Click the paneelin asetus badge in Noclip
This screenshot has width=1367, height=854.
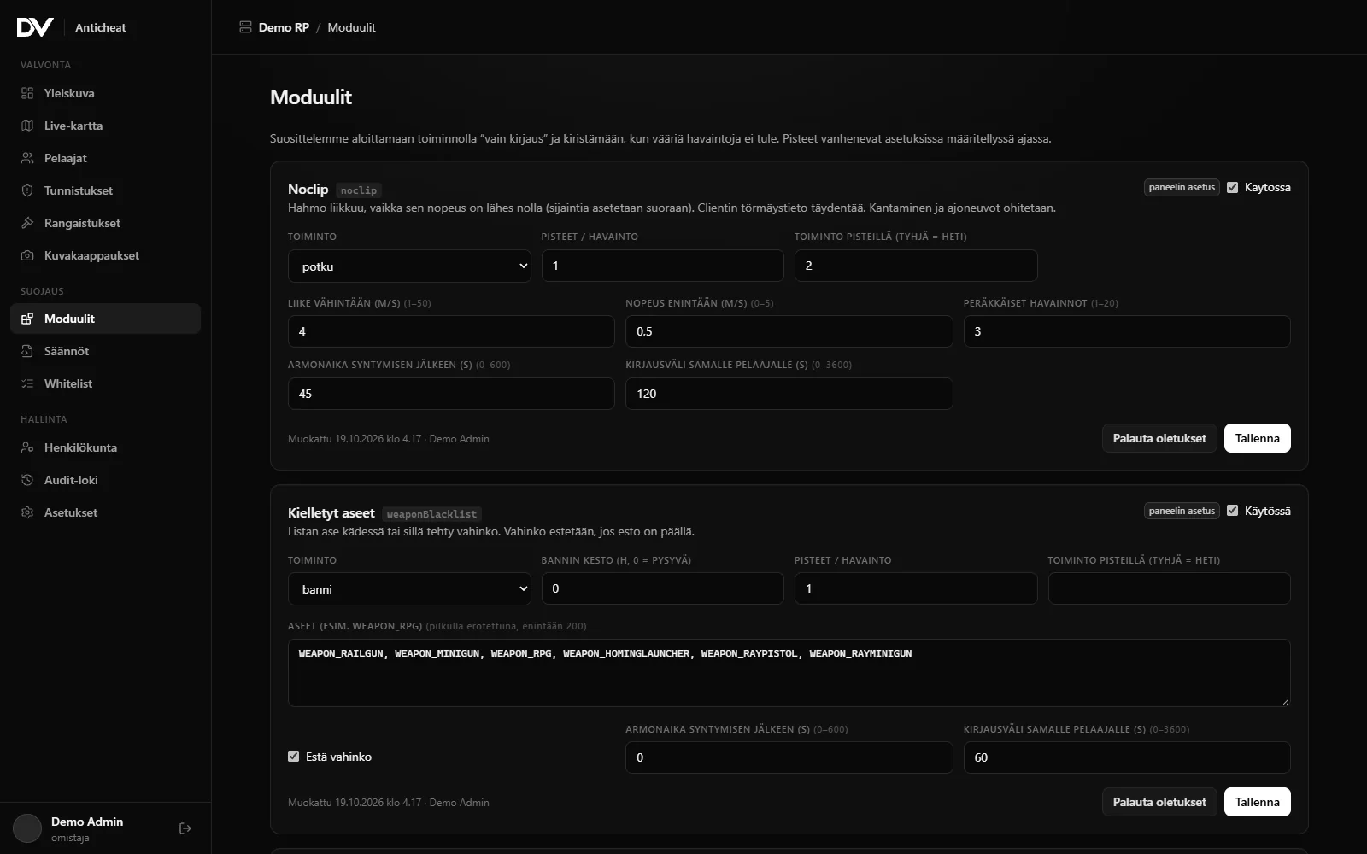coord(1182,187)
